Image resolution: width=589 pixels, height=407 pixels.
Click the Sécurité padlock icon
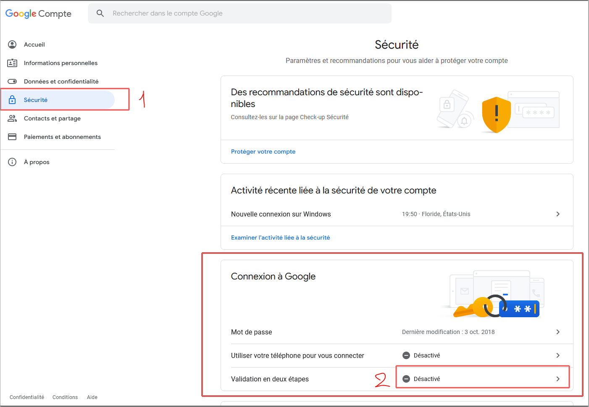coord(12,100)
